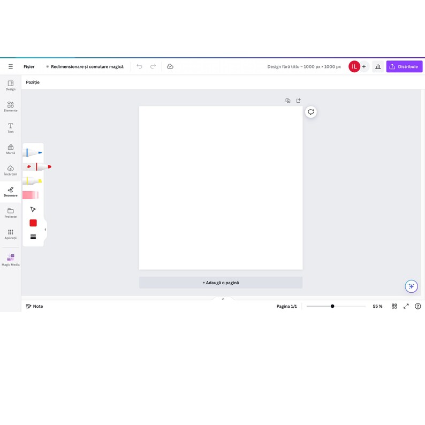Open the help question mark
Viewport: 425px width, 425px height.
click(x=418, y=306)
